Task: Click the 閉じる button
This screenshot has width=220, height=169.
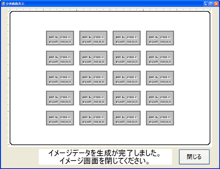Action: click(x=194, y=157)
